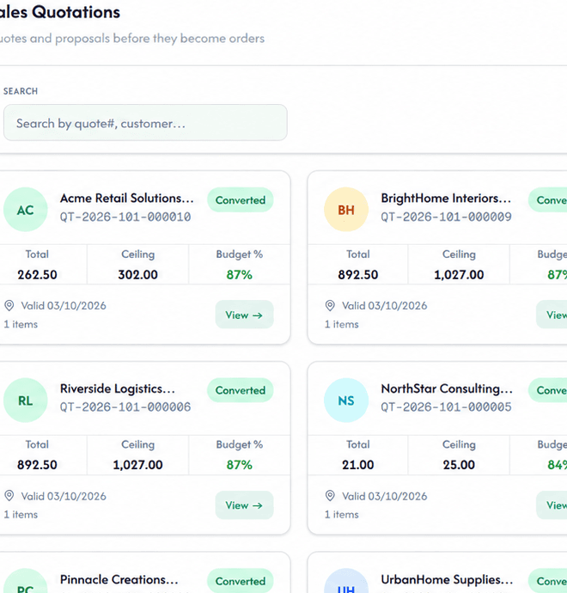Viewport: 567px width, 593px height.
Task: Select quote number QT-2026-101-000006
Action: point(125,407)
